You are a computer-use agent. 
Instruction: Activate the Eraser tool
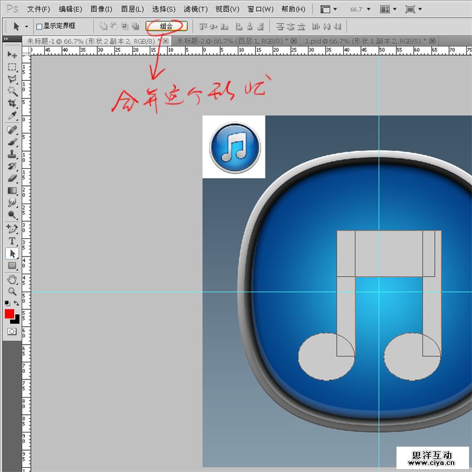coord(12,178)
